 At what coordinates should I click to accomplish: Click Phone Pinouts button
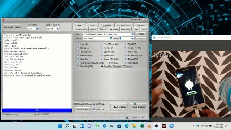click(83, 109)
